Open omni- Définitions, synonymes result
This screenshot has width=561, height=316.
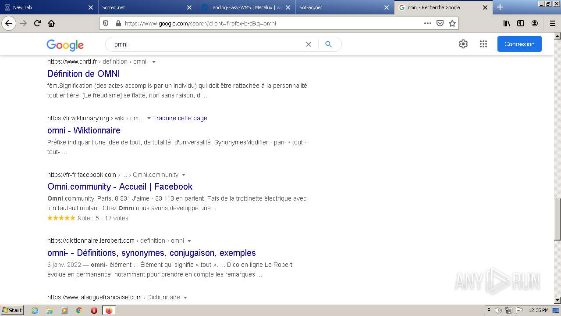pos(152,253)
